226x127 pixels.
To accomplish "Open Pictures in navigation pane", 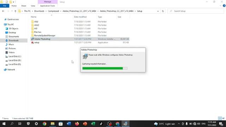I will [x=12, y=48].
